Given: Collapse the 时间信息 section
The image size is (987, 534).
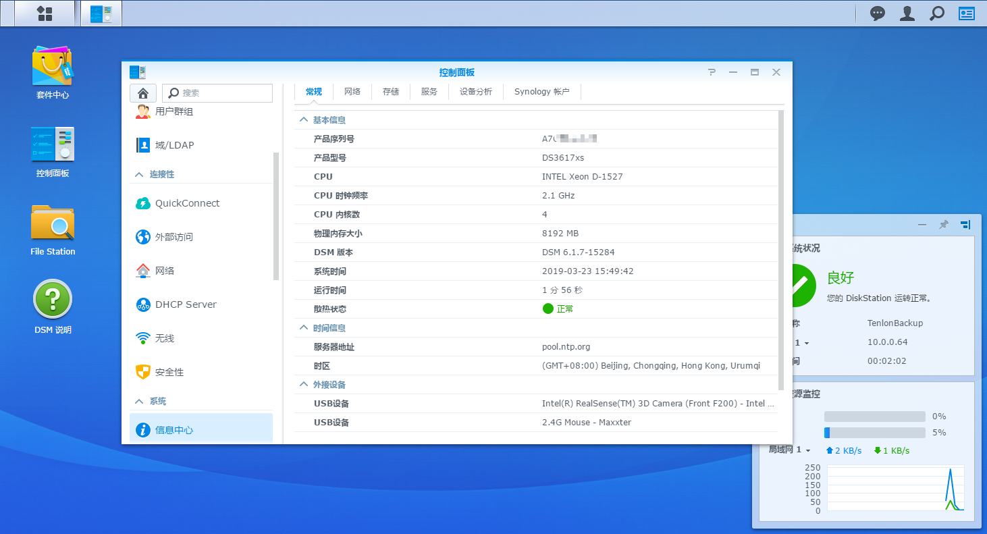Looking at the screenshot, I should coord(304,327).
